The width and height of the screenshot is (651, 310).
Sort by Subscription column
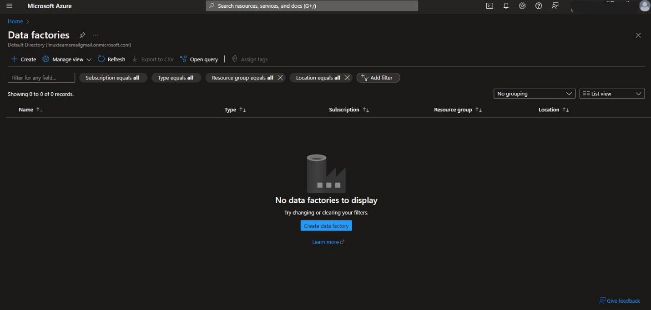[x=349, y=110]
